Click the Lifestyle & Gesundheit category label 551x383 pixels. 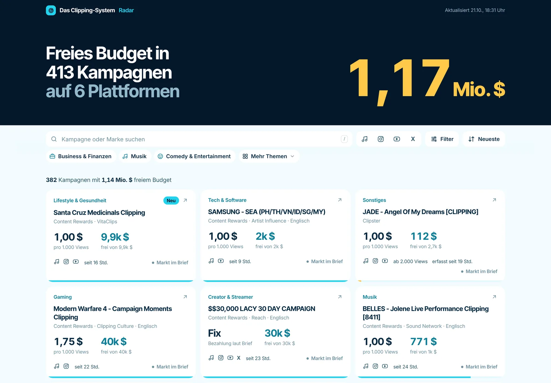point(80,200)
